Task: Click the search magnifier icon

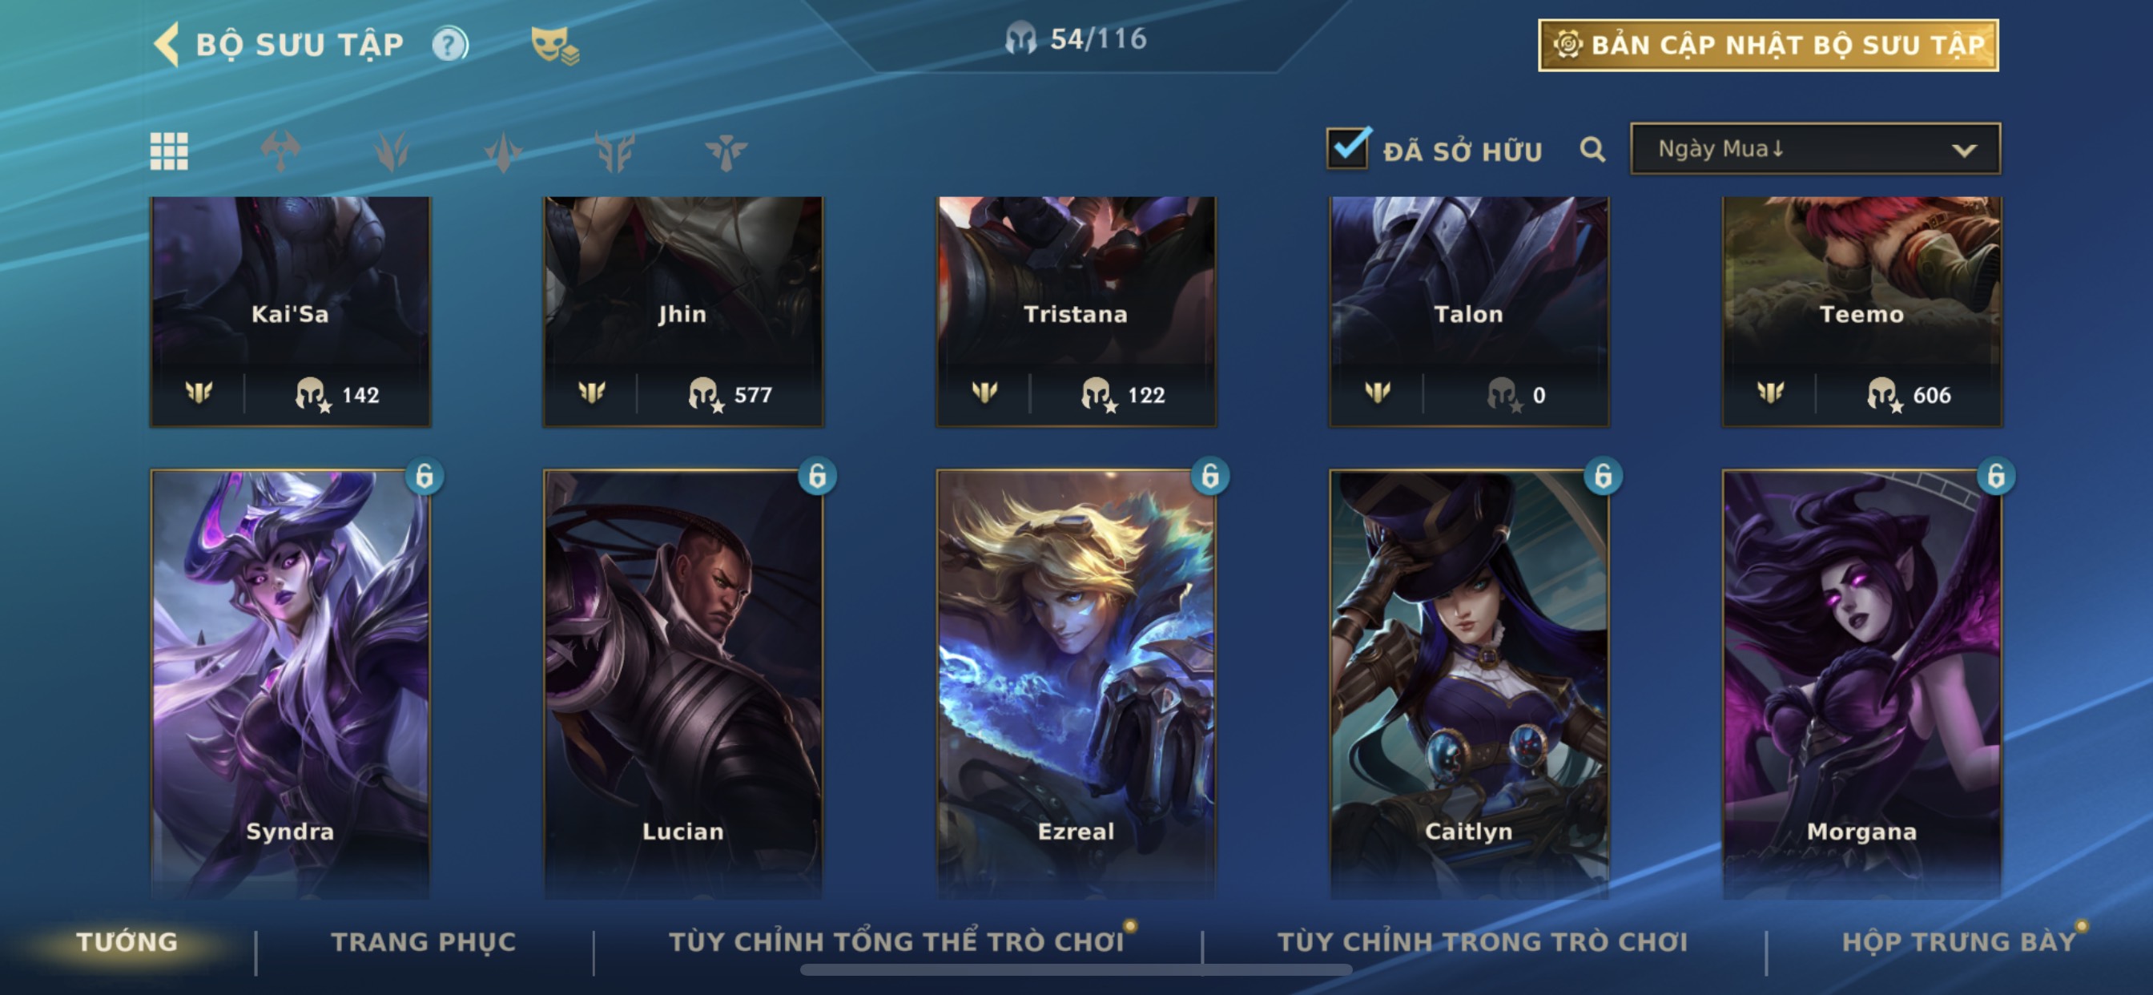Action: 1592,151
